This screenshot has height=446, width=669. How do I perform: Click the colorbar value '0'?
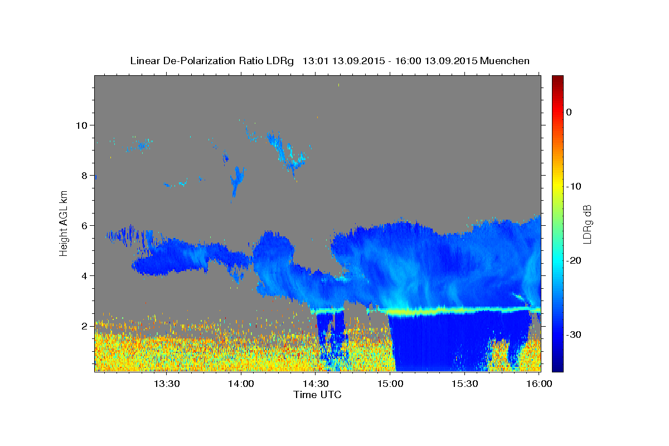[x=569, y=112]
